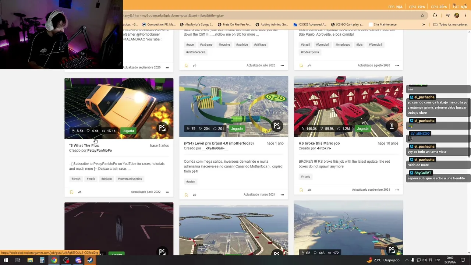This screenshot has width=471, height=265.
Task: Expand the bookmarks bar overflow chevron
Action: pos(424,25)
